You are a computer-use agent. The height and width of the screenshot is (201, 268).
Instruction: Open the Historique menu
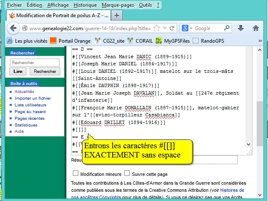pyautogui.click(x=85, y=5)
